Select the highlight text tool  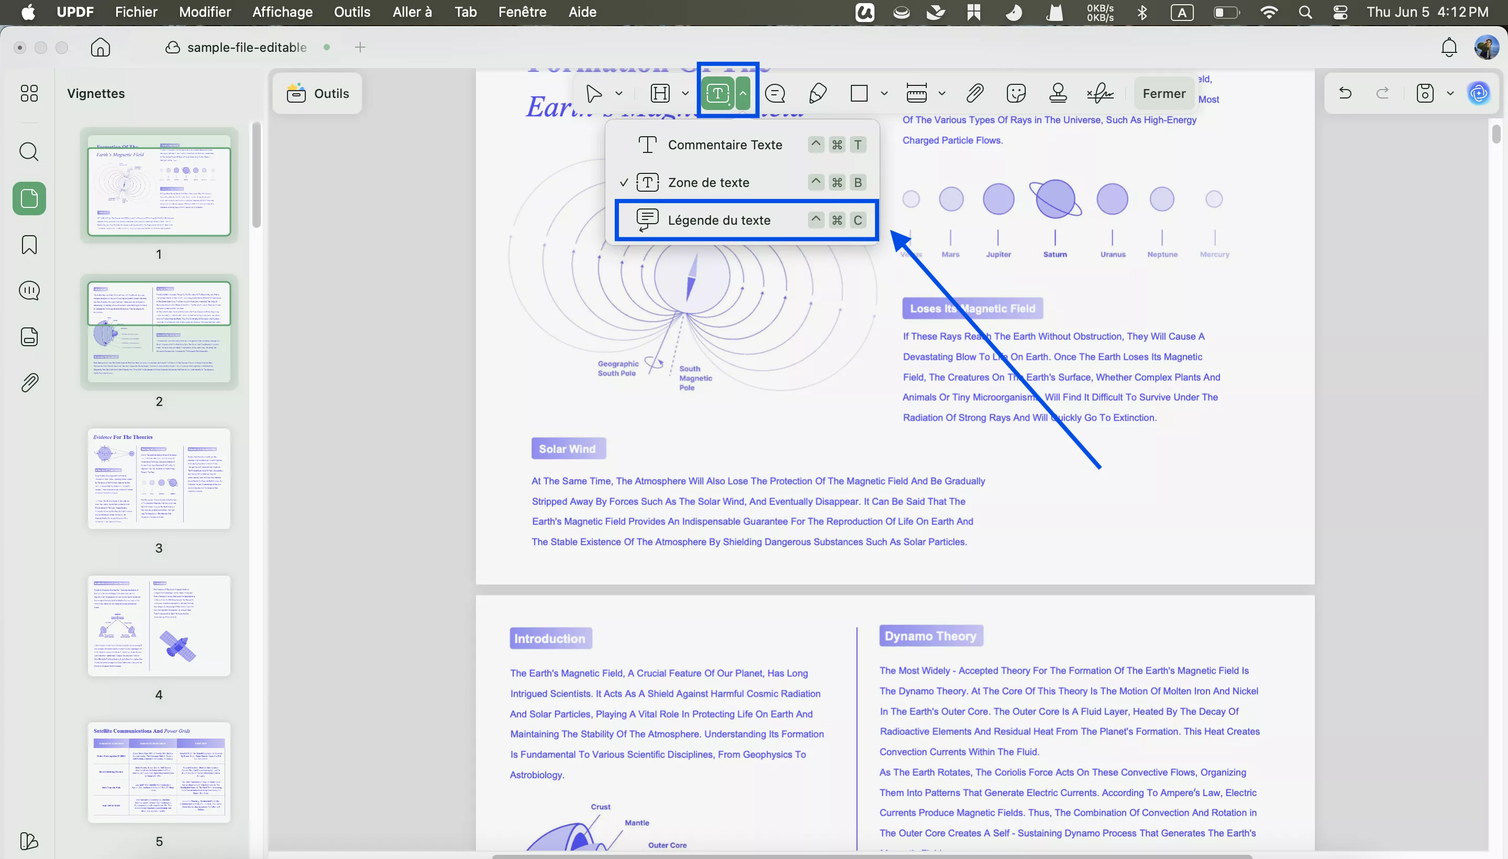[x=660, y=93]
